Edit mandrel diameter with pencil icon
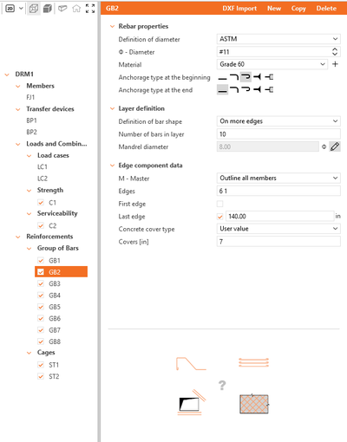The width and height of the screenshot is (347, 442). click(x=335, y=146)
